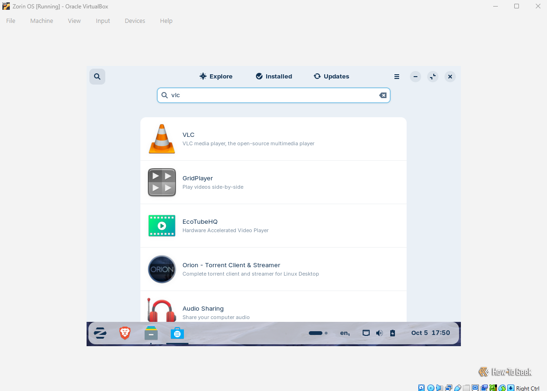
Task: Click the VirtualBox hard disk status icon
Action: coord(422,388)
